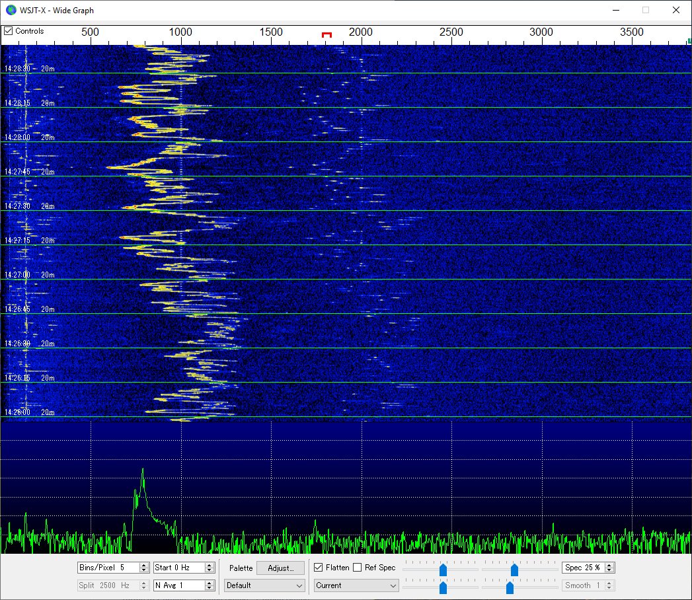This screenshot has width=692, height=600.
Task: Uncheck the Controls checkbox
Action: click(8, 31)
